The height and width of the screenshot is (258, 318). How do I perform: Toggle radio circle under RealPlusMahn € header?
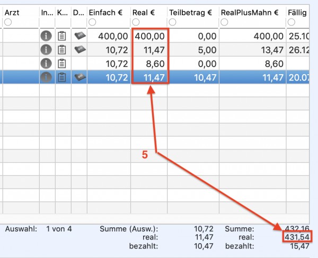coord(224,22)
